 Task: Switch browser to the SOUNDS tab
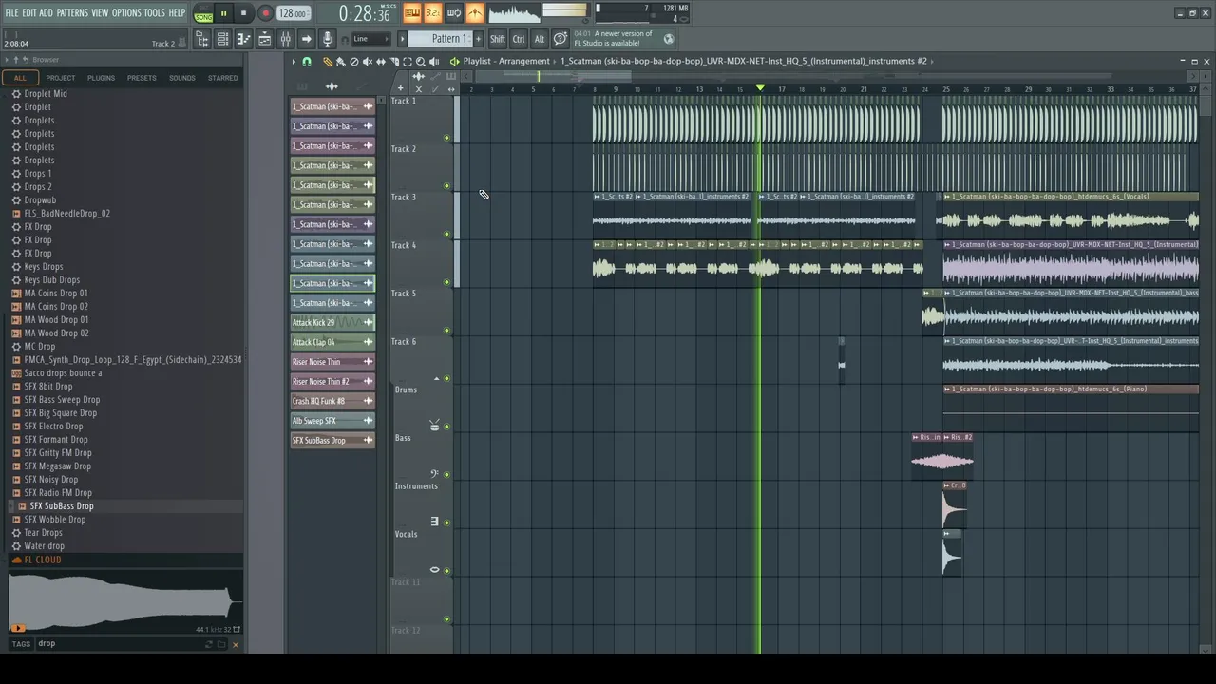pyautogui.click(x=181, y=78)
